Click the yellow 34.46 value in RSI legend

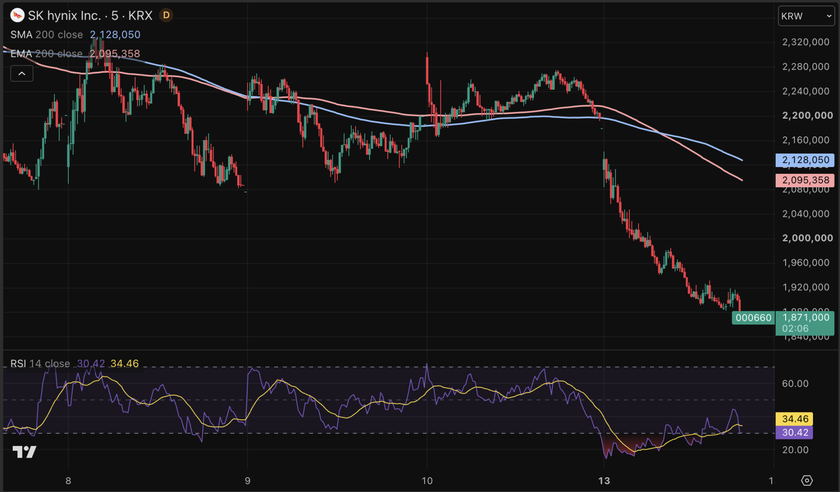(x=124, y=363)
